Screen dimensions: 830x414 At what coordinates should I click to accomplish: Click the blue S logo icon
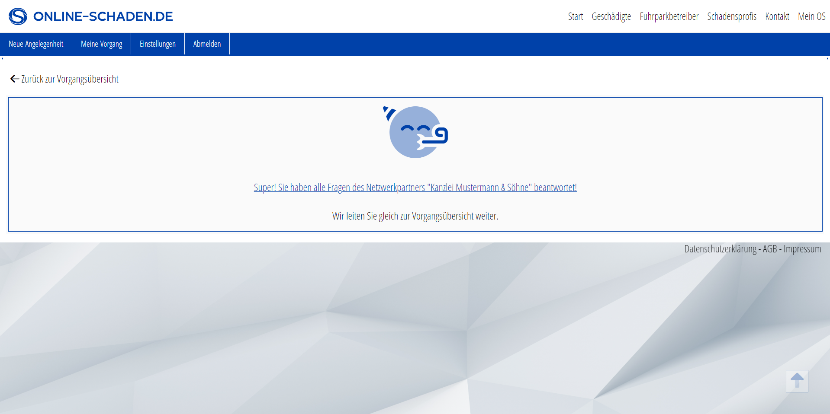(18, 16)
